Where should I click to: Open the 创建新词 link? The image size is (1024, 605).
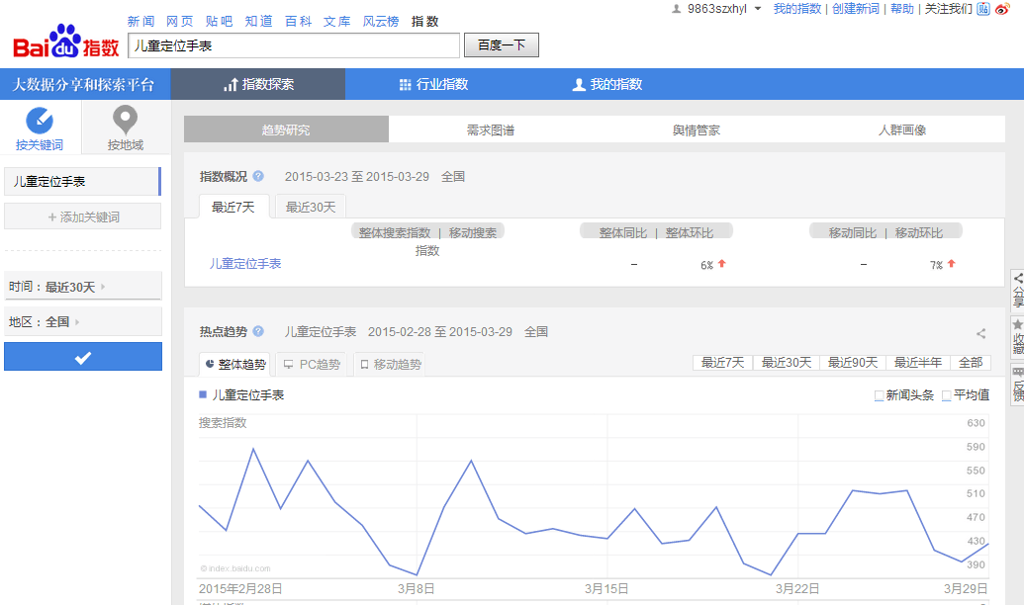click(856, 9)
